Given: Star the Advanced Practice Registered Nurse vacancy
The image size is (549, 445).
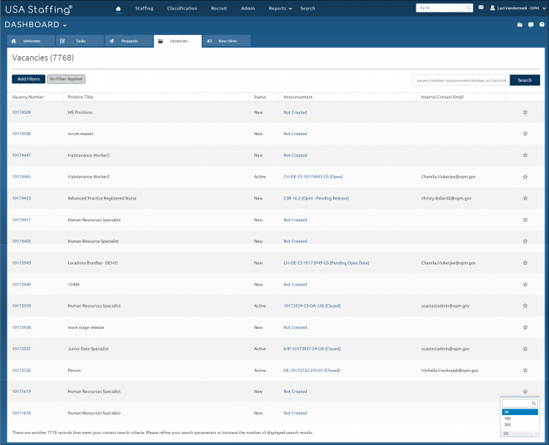Looking at the screenshot, I should pos(525,198).
